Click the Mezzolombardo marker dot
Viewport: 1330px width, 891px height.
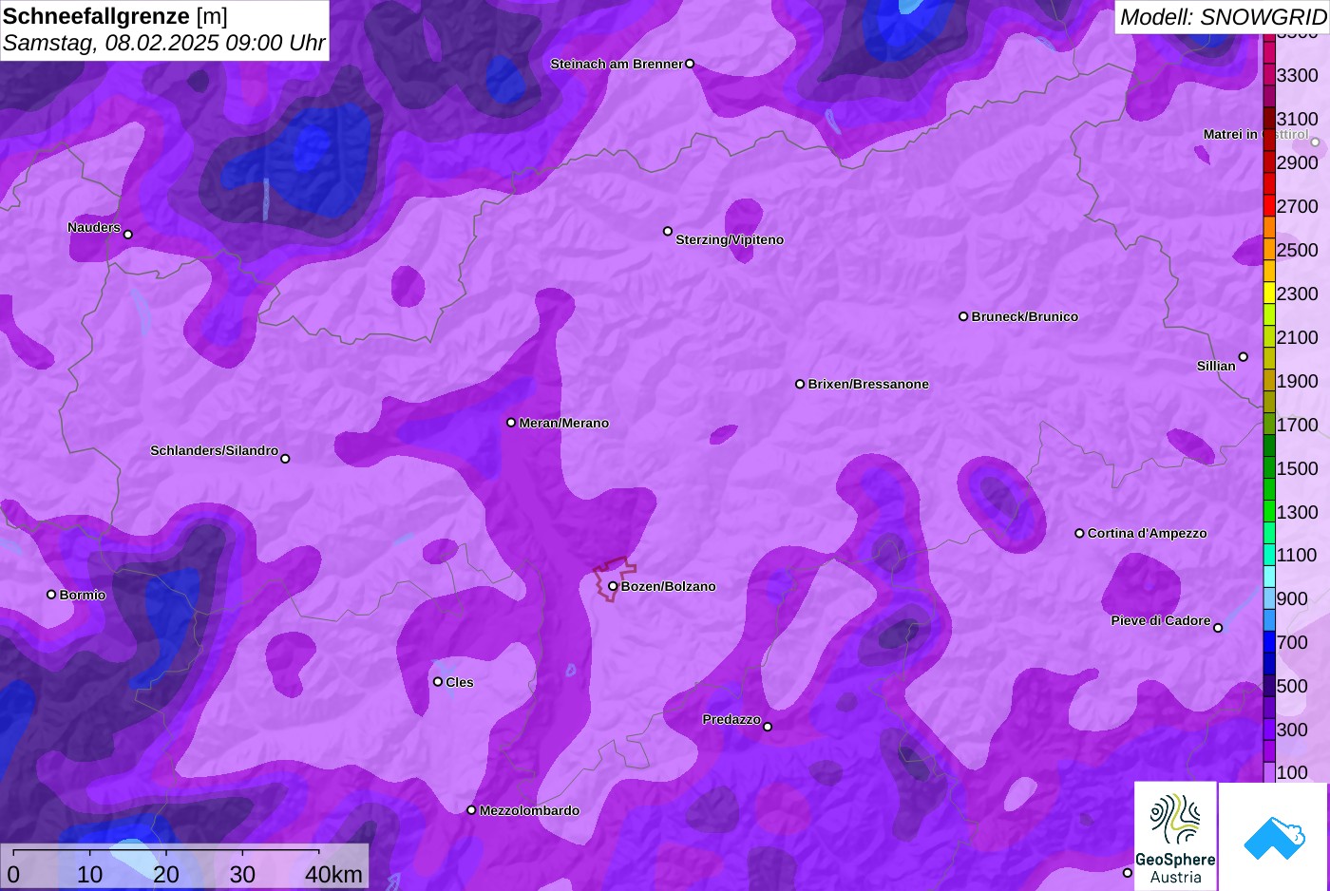pos(471,810)
